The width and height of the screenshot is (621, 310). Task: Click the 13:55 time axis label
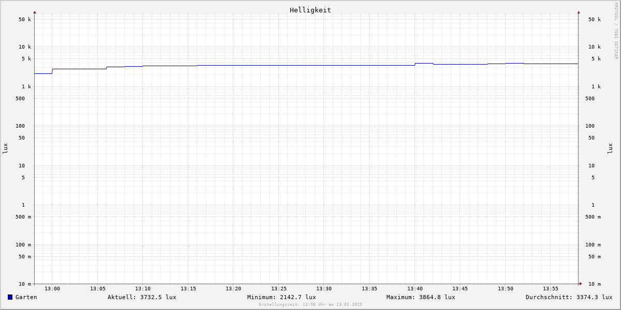point(551,288)
